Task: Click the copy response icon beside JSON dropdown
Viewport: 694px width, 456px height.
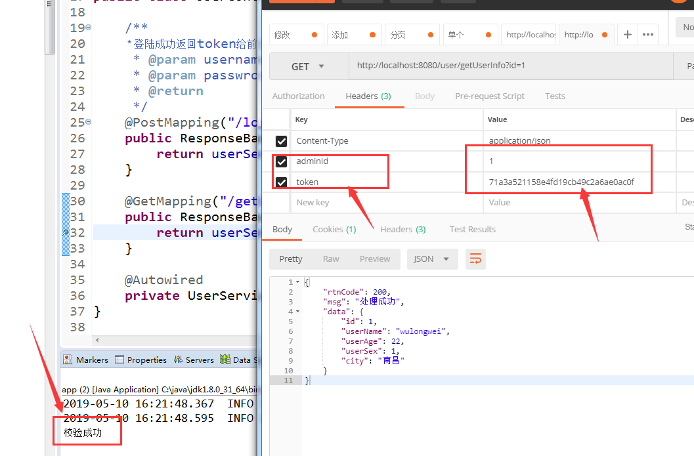Action: 475,259
